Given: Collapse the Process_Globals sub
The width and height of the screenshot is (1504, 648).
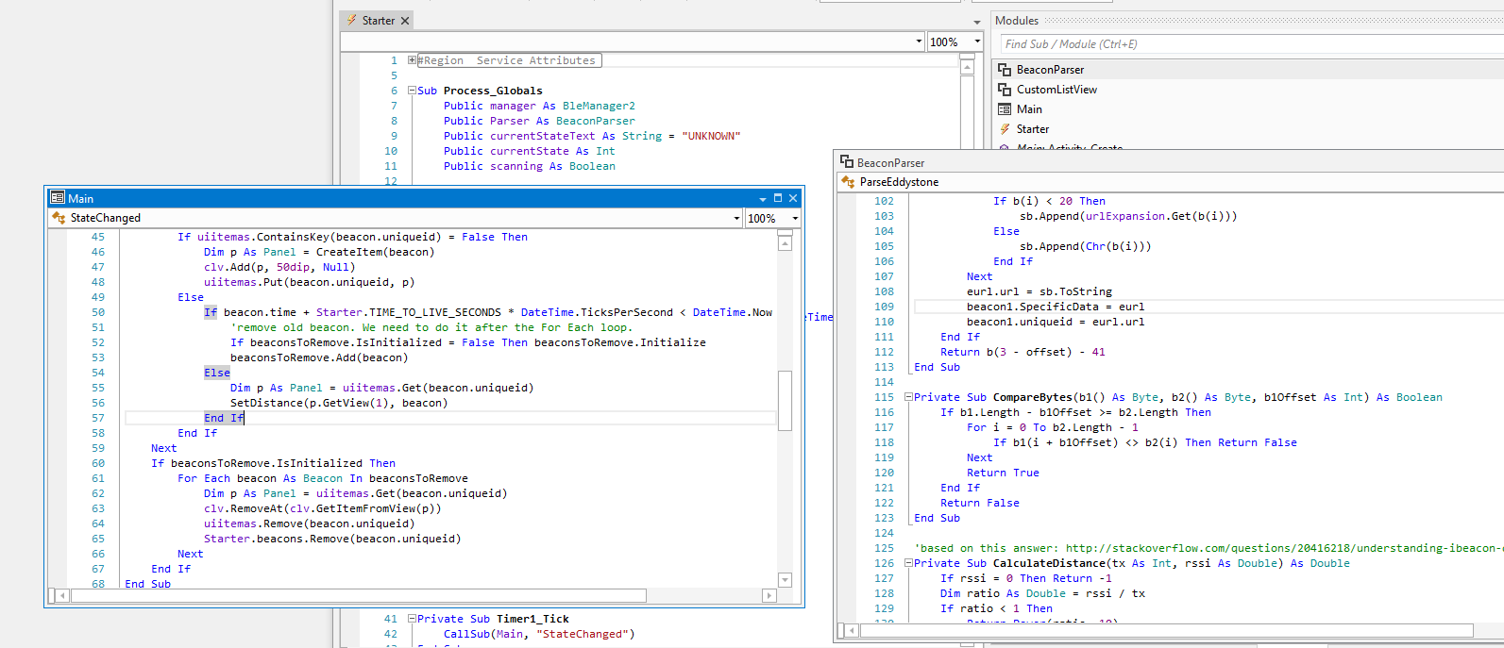Looking at the screenshot, I should click(x=412, y=91).
